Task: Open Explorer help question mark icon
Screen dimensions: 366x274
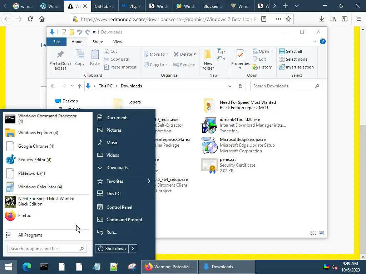Action: 323,41
